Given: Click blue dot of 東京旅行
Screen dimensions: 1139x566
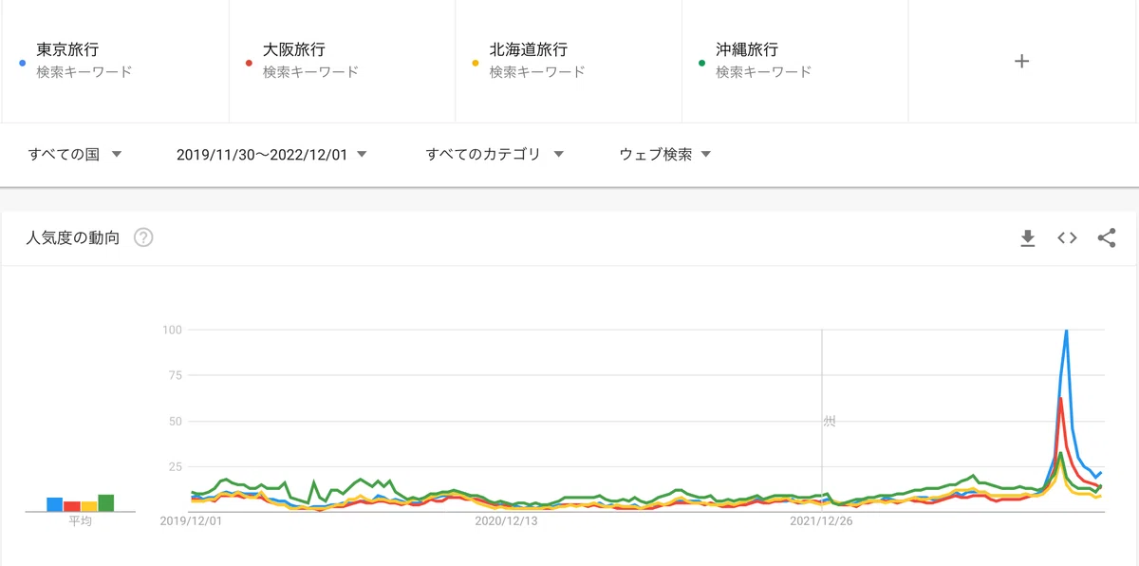Looking at the screenshot, I should pyautogui.click(x=22, y=63).
